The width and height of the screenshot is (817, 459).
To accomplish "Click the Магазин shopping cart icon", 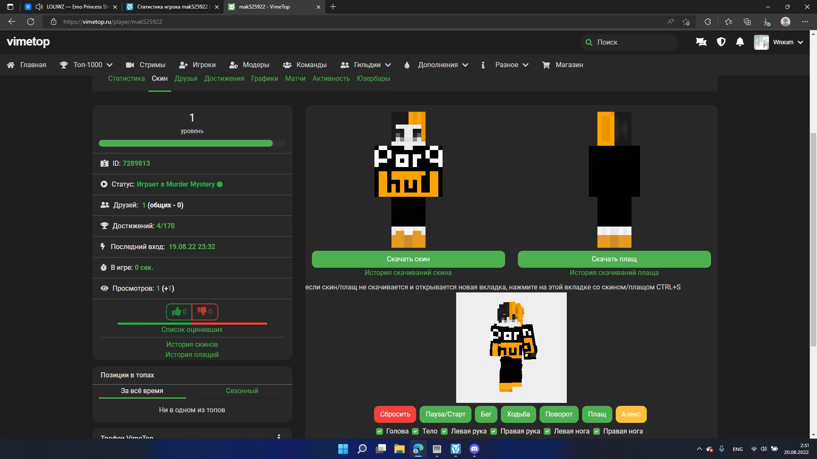I will 546,65.
